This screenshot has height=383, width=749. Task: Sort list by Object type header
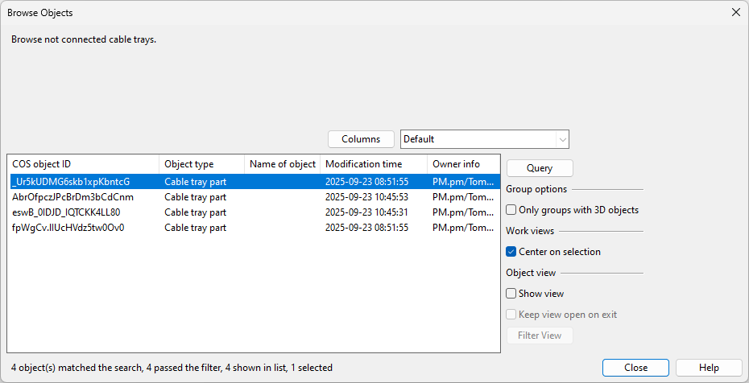pyautogui.click(x=201, y=164)
